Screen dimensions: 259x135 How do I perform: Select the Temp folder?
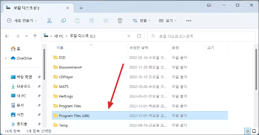tap(140, 125)
